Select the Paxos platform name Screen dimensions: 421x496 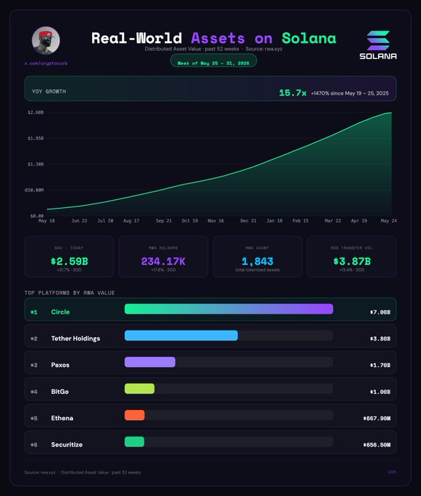[60, 365]
